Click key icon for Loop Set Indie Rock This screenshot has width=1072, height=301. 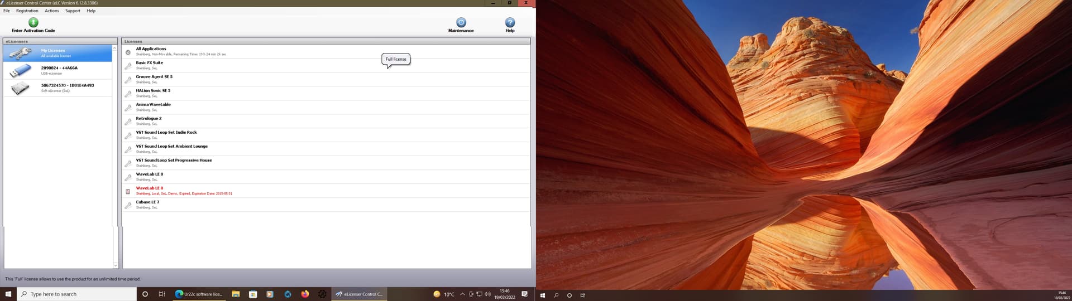128,135
